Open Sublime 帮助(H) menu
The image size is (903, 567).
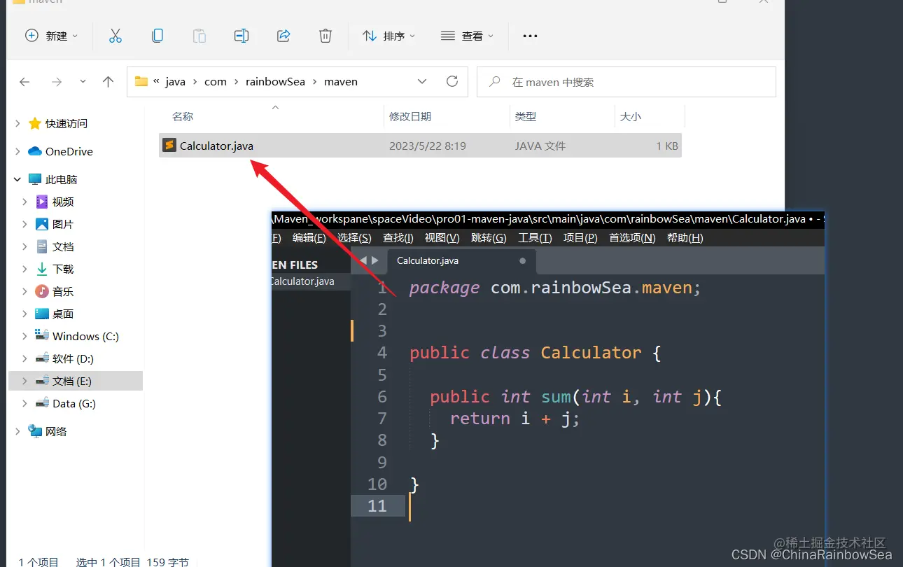click(x=685, y=238)
